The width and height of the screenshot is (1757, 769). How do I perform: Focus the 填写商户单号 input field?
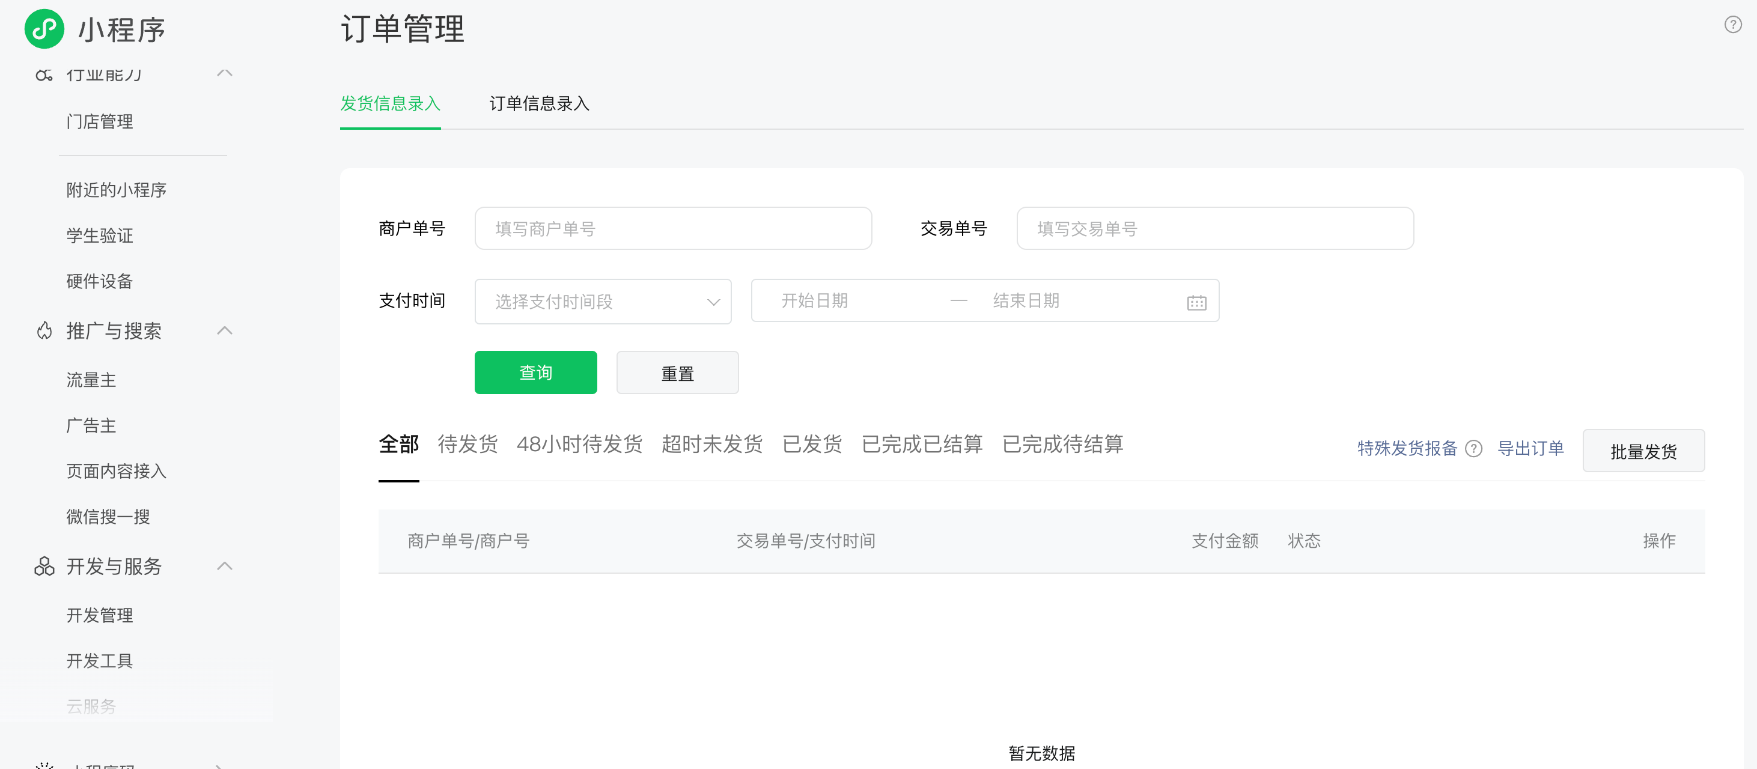tap(673, 228)
